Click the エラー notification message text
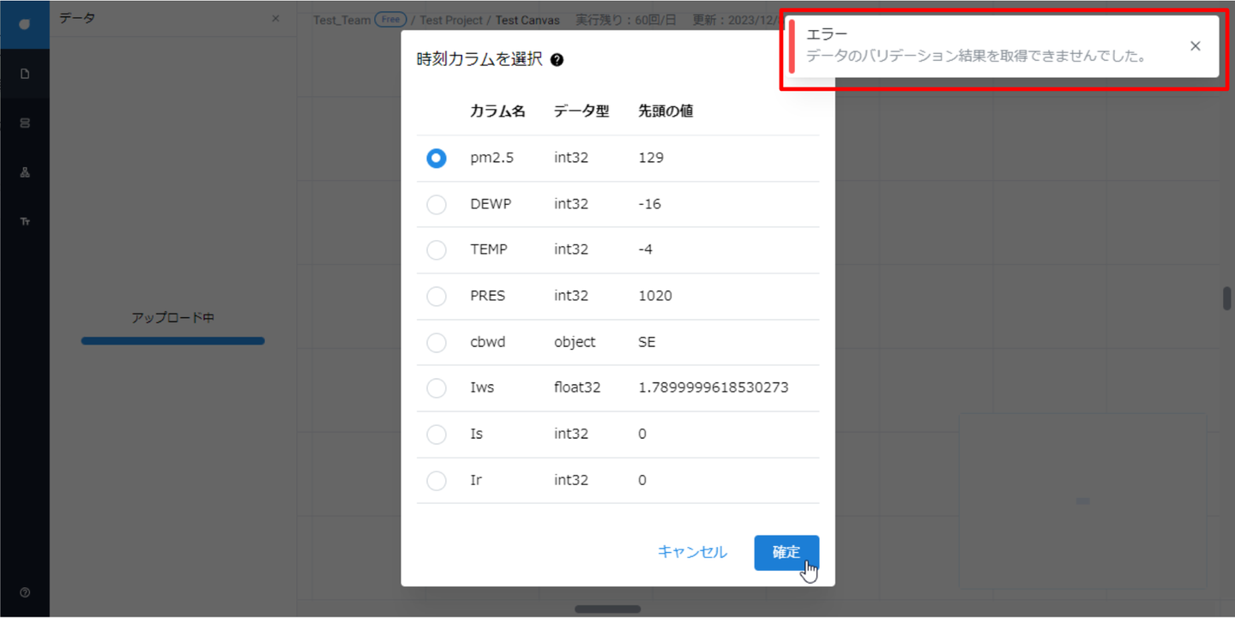 (977, 57)
